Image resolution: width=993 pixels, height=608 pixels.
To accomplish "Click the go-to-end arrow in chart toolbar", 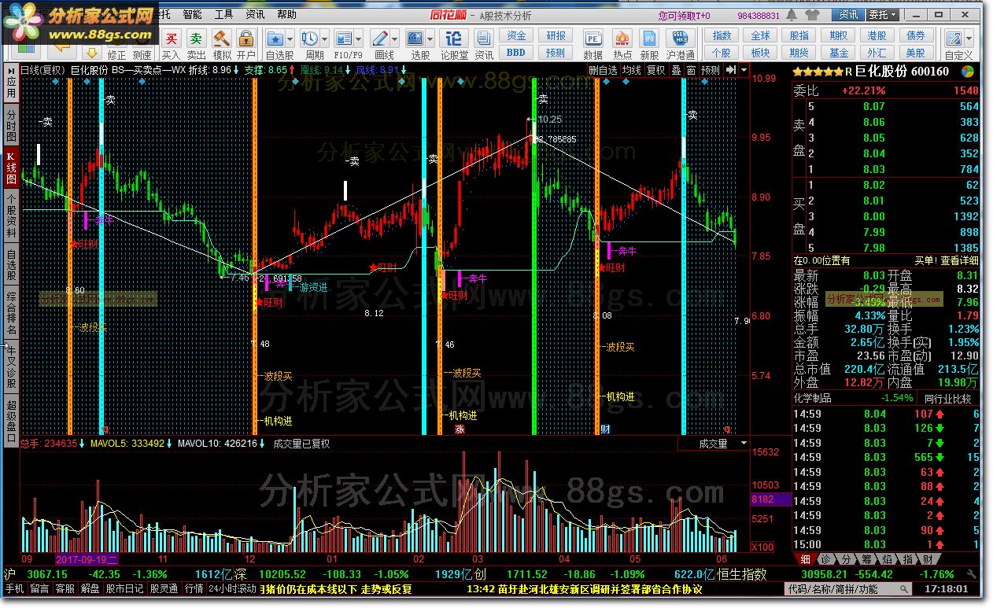I will click(731, 70).
